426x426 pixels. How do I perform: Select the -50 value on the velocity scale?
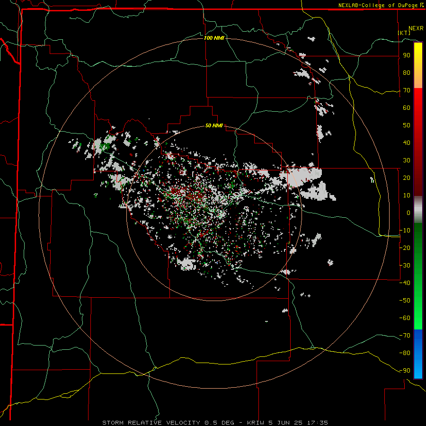[405, 301]
